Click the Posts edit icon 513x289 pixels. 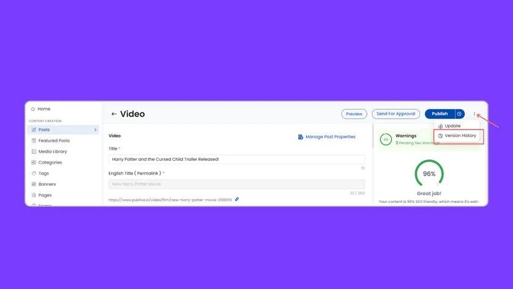34,130
